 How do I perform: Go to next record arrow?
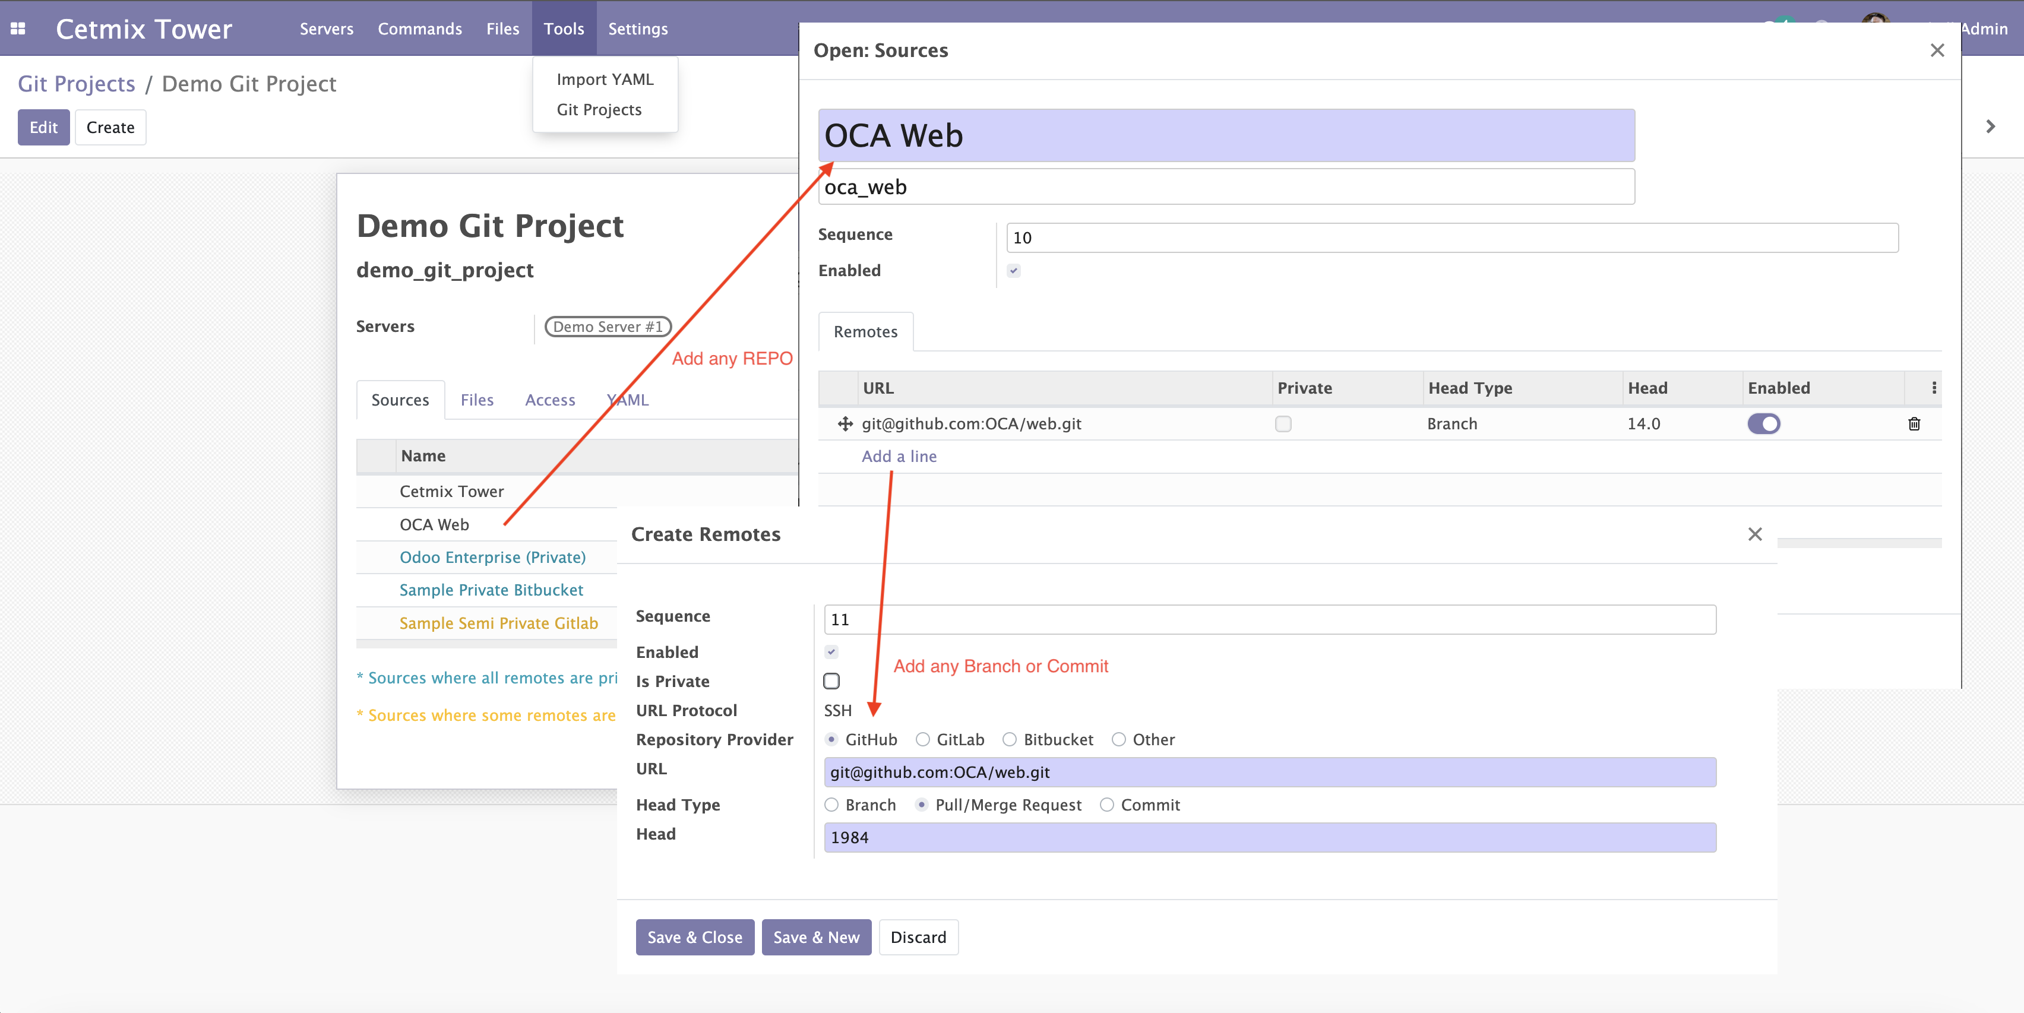pyautogui.click(x=1990, y=126)
